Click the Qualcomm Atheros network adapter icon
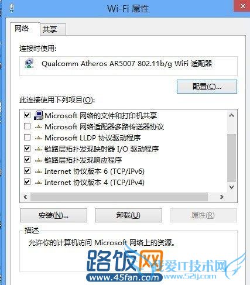 click(x=29, y=64)
